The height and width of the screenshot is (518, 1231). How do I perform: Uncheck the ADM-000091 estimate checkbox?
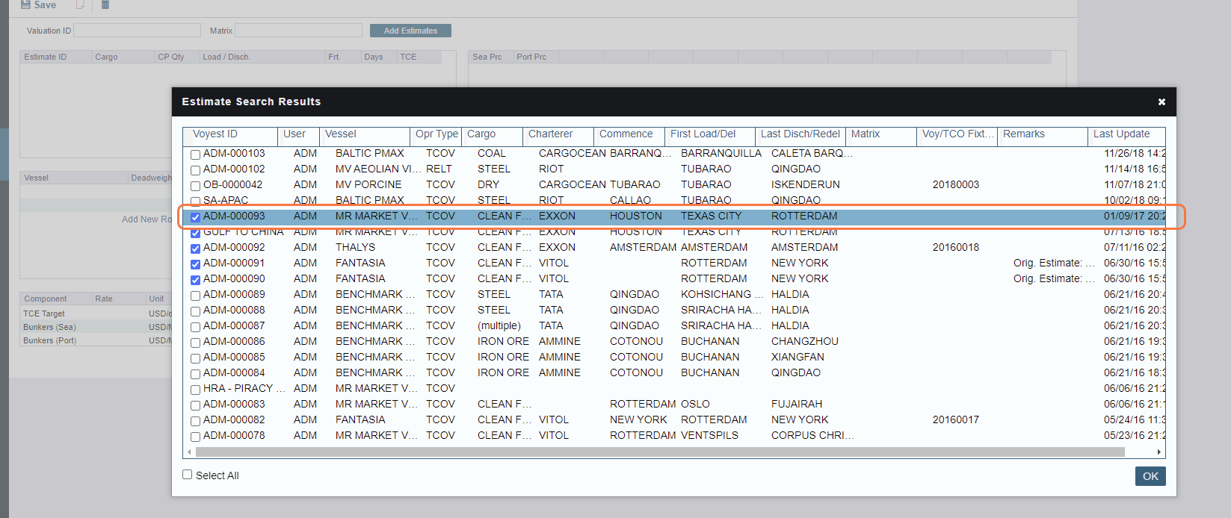click(x=195, y=264)
